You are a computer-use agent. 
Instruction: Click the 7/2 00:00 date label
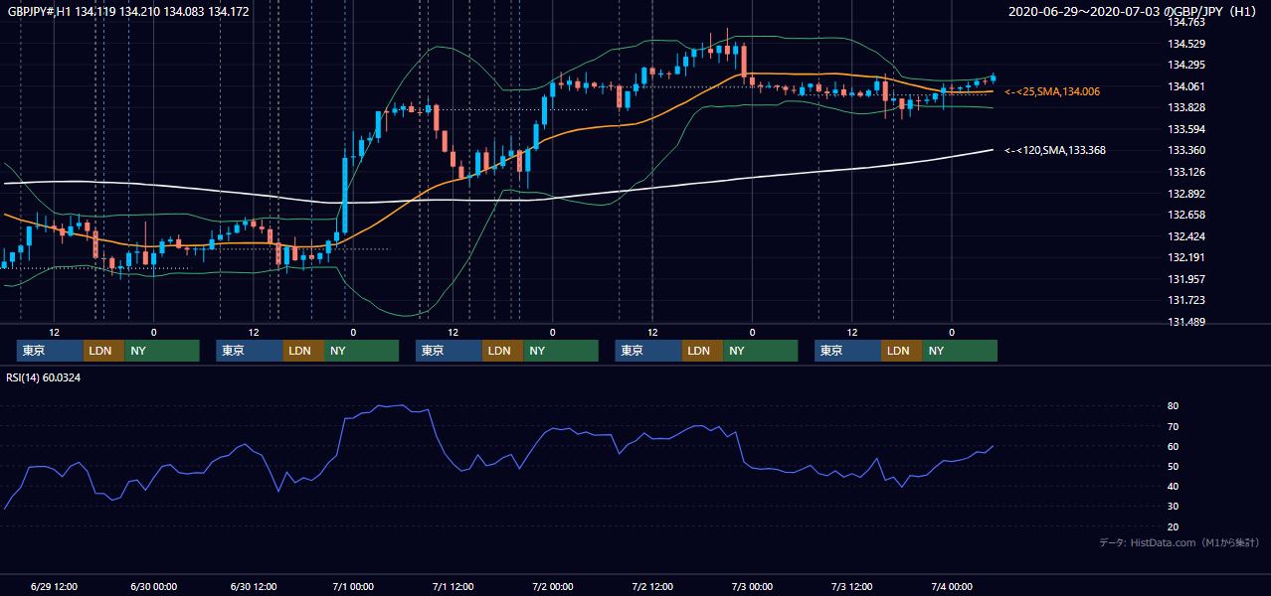click(x=553, y=586)
